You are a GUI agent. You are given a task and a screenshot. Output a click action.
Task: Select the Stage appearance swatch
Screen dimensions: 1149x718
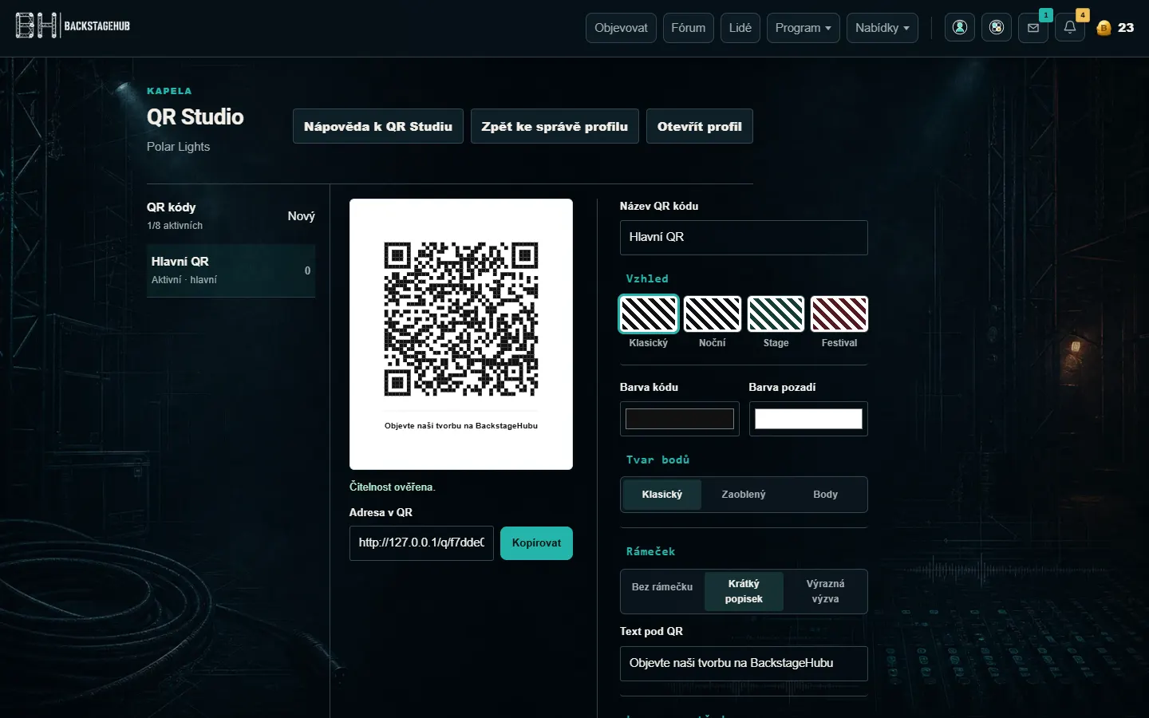point(776,314)
